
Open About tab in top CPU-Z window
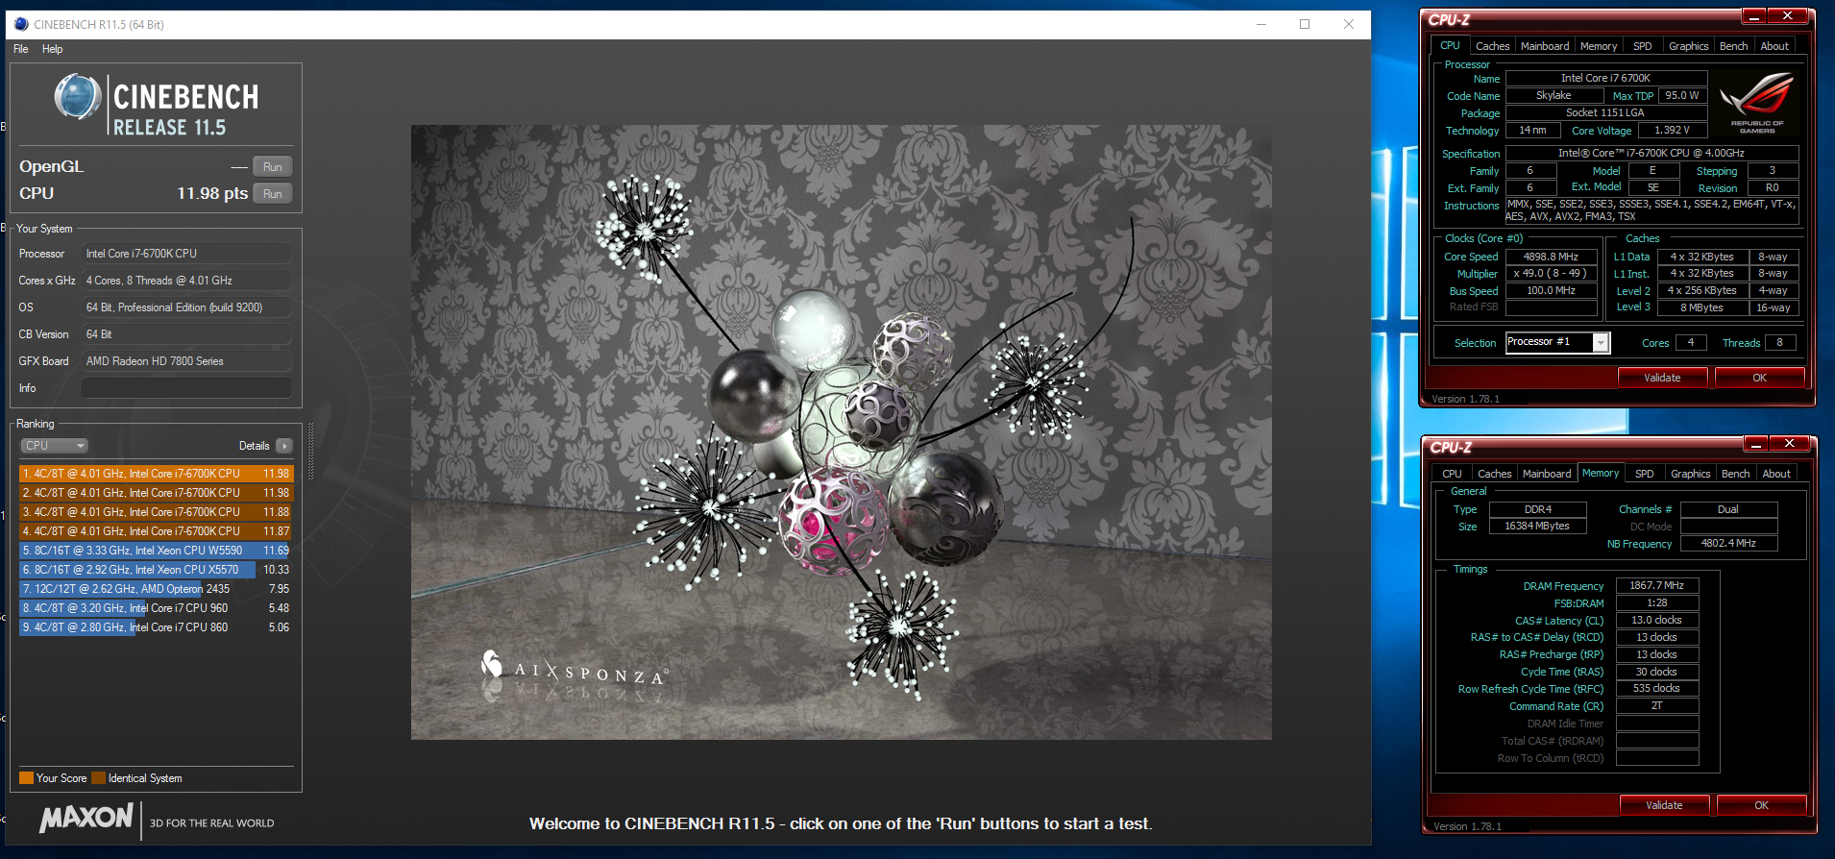[1774, 46]
